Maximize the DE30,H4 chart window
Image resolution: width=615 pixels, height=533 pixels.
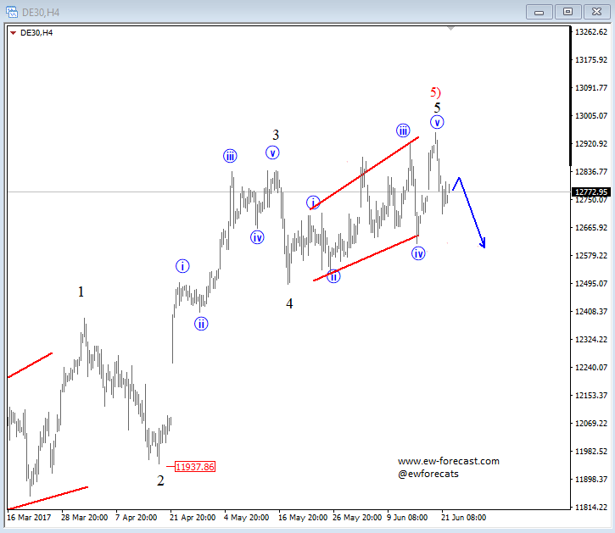(567, 12)
